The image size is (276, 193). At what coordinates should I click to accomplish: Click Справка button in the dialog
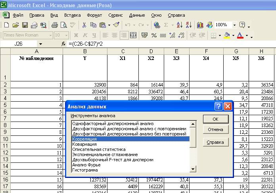tap(216, 142)
